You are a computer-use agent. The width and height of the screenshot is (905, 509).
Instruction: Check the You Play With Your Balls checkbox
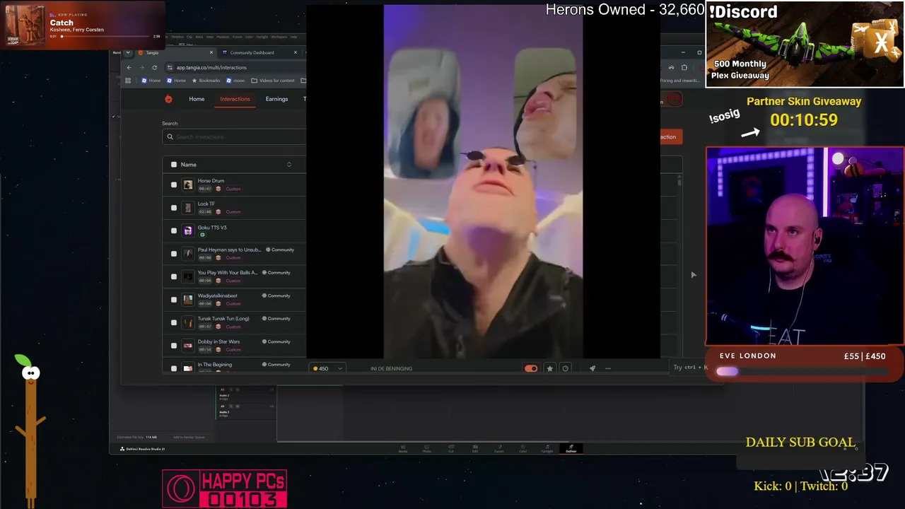coord(174,276)
